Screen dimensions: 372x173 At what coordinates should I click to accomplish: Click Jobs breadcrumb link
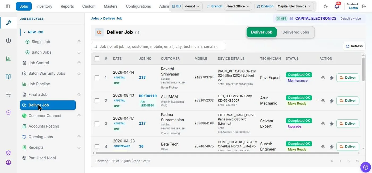pos(95,18)
